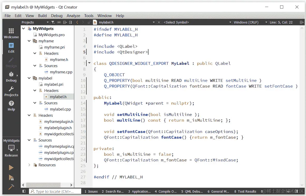The width and height of the screenshot is (306, 196).
Task: Expand the Resources folder
Action: pos(29,165)
